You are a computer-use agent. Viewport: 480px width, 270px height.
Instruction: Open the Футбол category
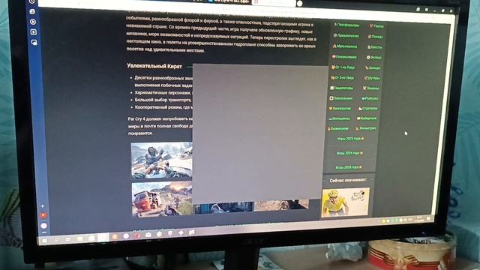pos(373,58)
